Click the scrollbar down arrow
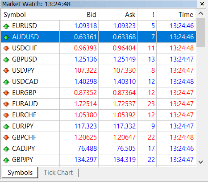 point(200,162)
